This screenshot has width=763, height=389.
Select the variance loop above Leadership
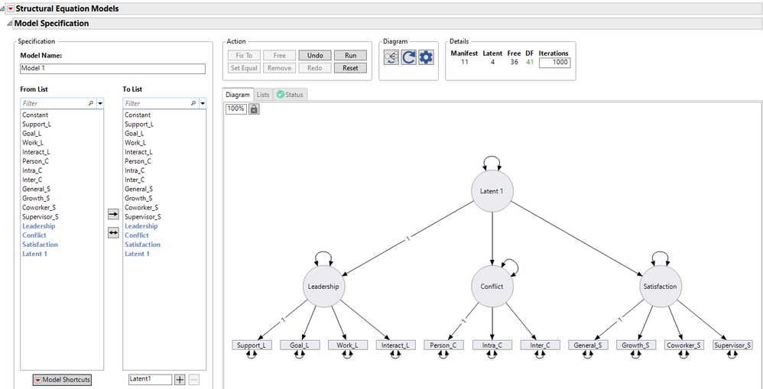click(x=324, y=258)
